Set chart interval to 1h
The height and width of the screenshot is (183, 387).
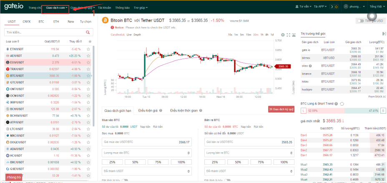[262, 35]
